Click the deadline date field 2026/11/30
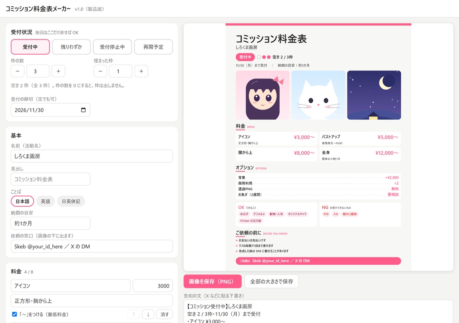This screenshot has height=323, width=459. [x=50, y=110]
